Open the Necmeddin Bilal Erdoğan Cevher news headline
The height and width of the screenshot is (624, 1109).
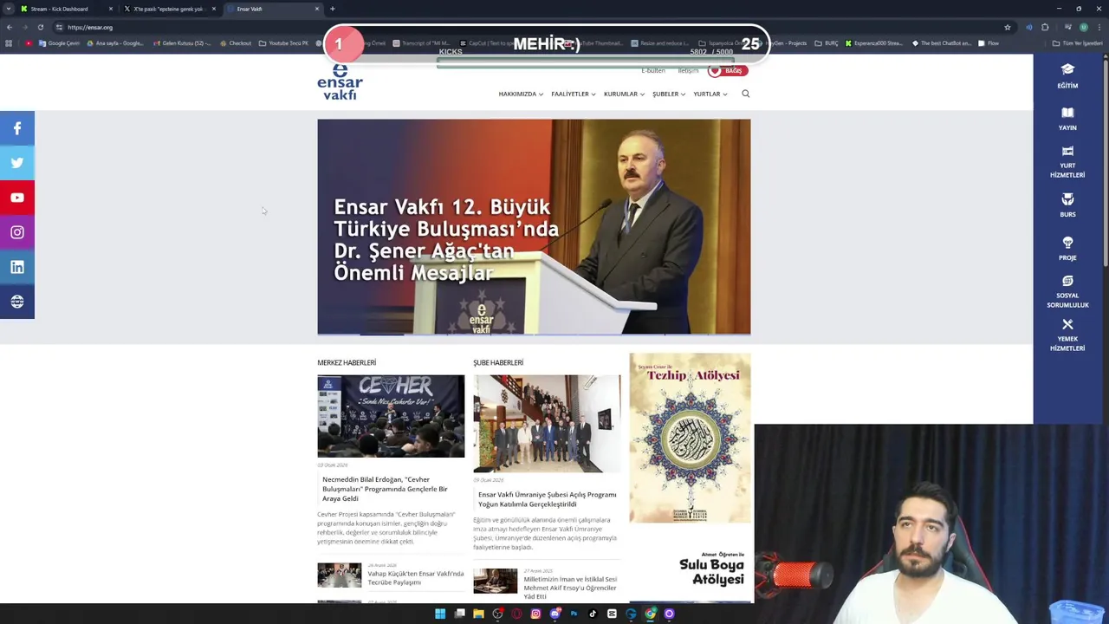tap(385, 489)
